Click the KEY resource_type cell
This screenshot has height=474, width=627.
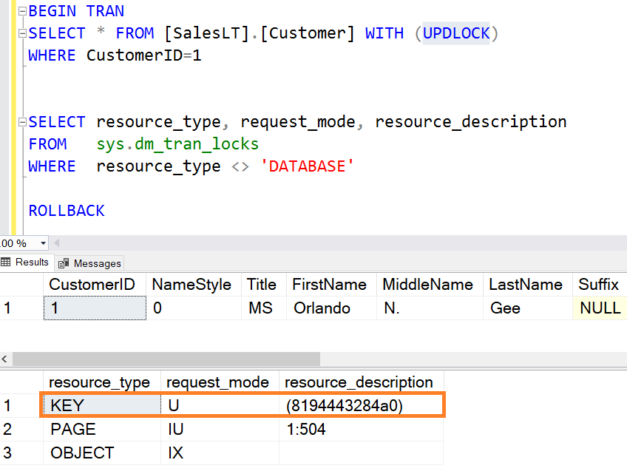point(102,406)
